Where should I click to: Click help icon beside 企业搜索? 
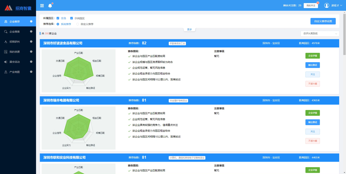31,32
